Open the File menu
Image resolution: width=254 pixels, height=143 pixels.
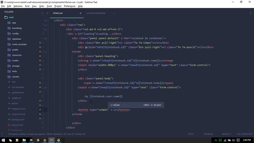coord(3,6)
